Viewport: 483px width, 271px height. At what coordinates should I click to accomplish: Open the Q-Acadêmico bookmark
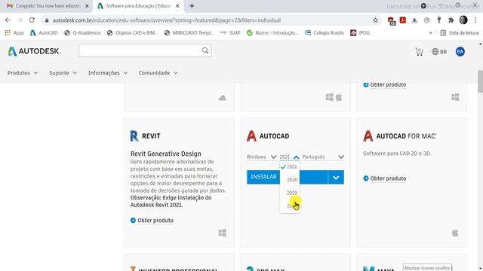click(82, 33)
